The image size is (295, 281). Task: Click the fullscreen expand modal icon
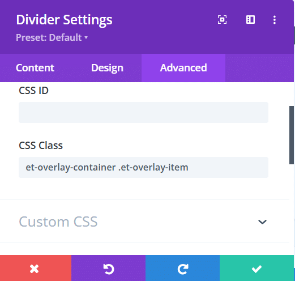click(x=222, y=20)
